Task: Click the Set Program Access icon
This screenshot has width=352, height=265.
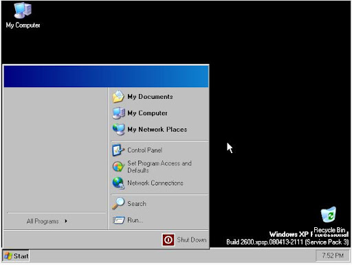Action: pyautogui.click(x=118, y=167)
